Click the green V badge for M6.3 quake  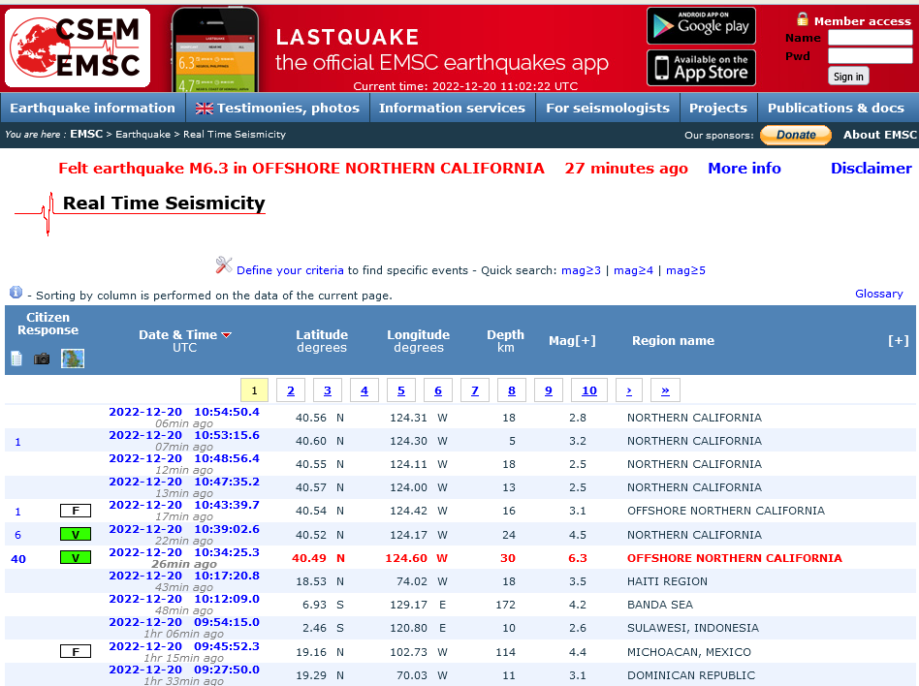(x=75, y=557)
